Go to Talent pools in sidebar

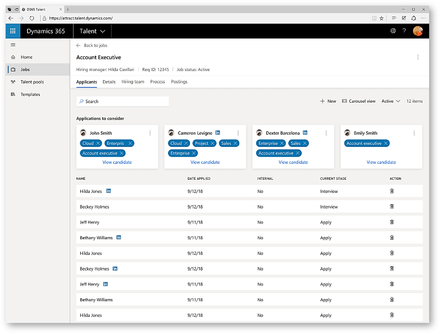click(32, 82)
